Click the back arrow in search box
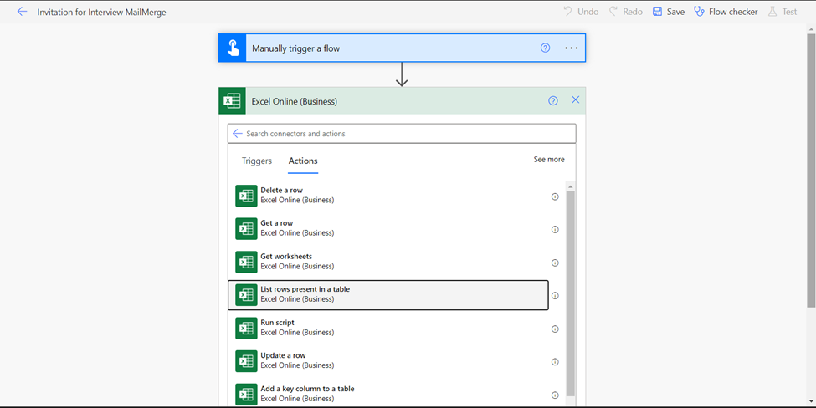 238,134
